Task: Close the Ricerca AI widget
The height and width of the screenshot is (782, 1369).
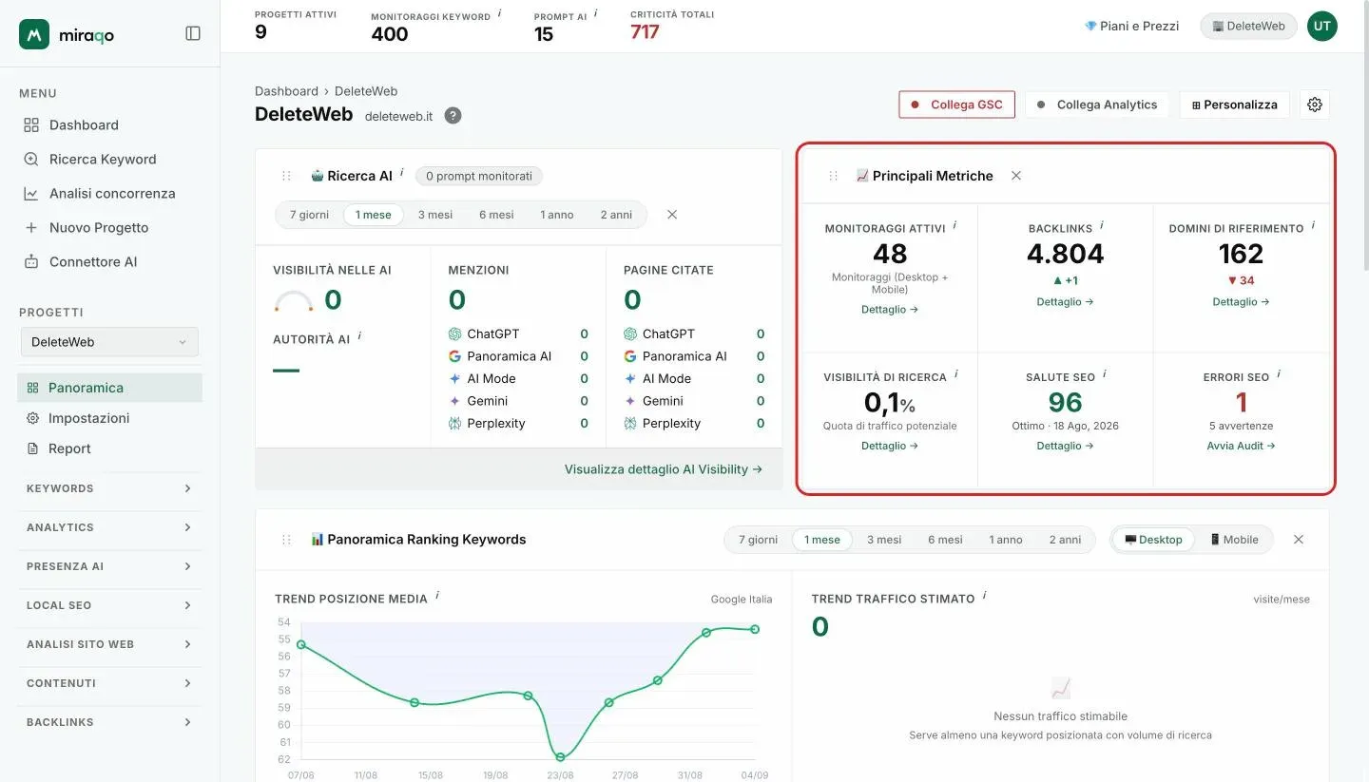Action: coord(672,215)
